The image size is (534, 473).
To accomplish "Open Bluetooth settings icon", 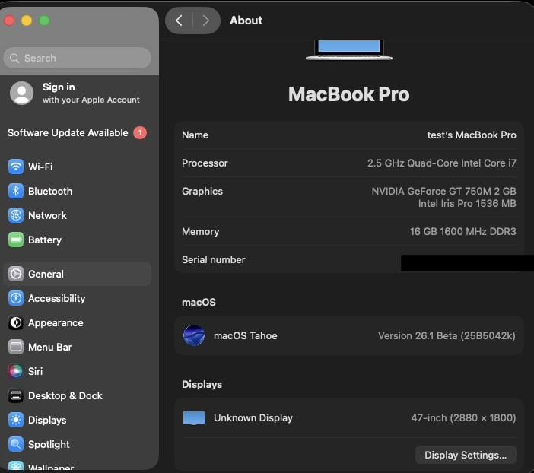I will pyautogui.click(x=16, y=191).
